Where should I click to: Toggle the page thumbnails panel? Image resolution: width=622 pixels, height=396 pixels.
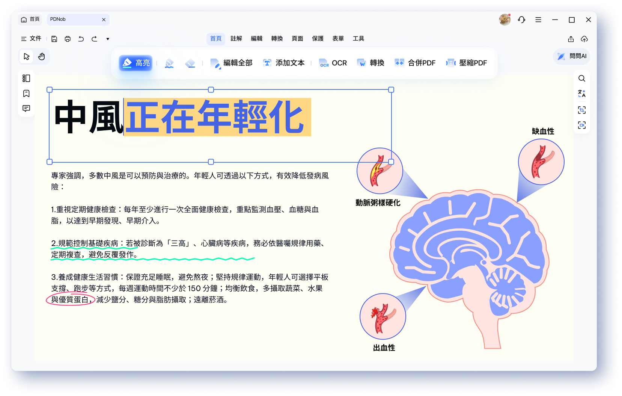coord(26,78)
